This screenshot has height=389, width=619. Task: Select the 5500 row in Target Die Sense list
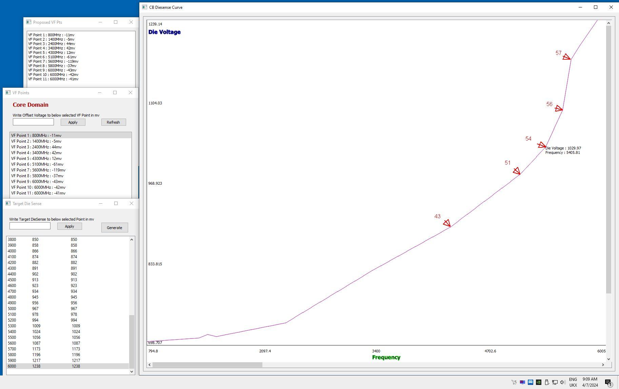coord(68,337)
